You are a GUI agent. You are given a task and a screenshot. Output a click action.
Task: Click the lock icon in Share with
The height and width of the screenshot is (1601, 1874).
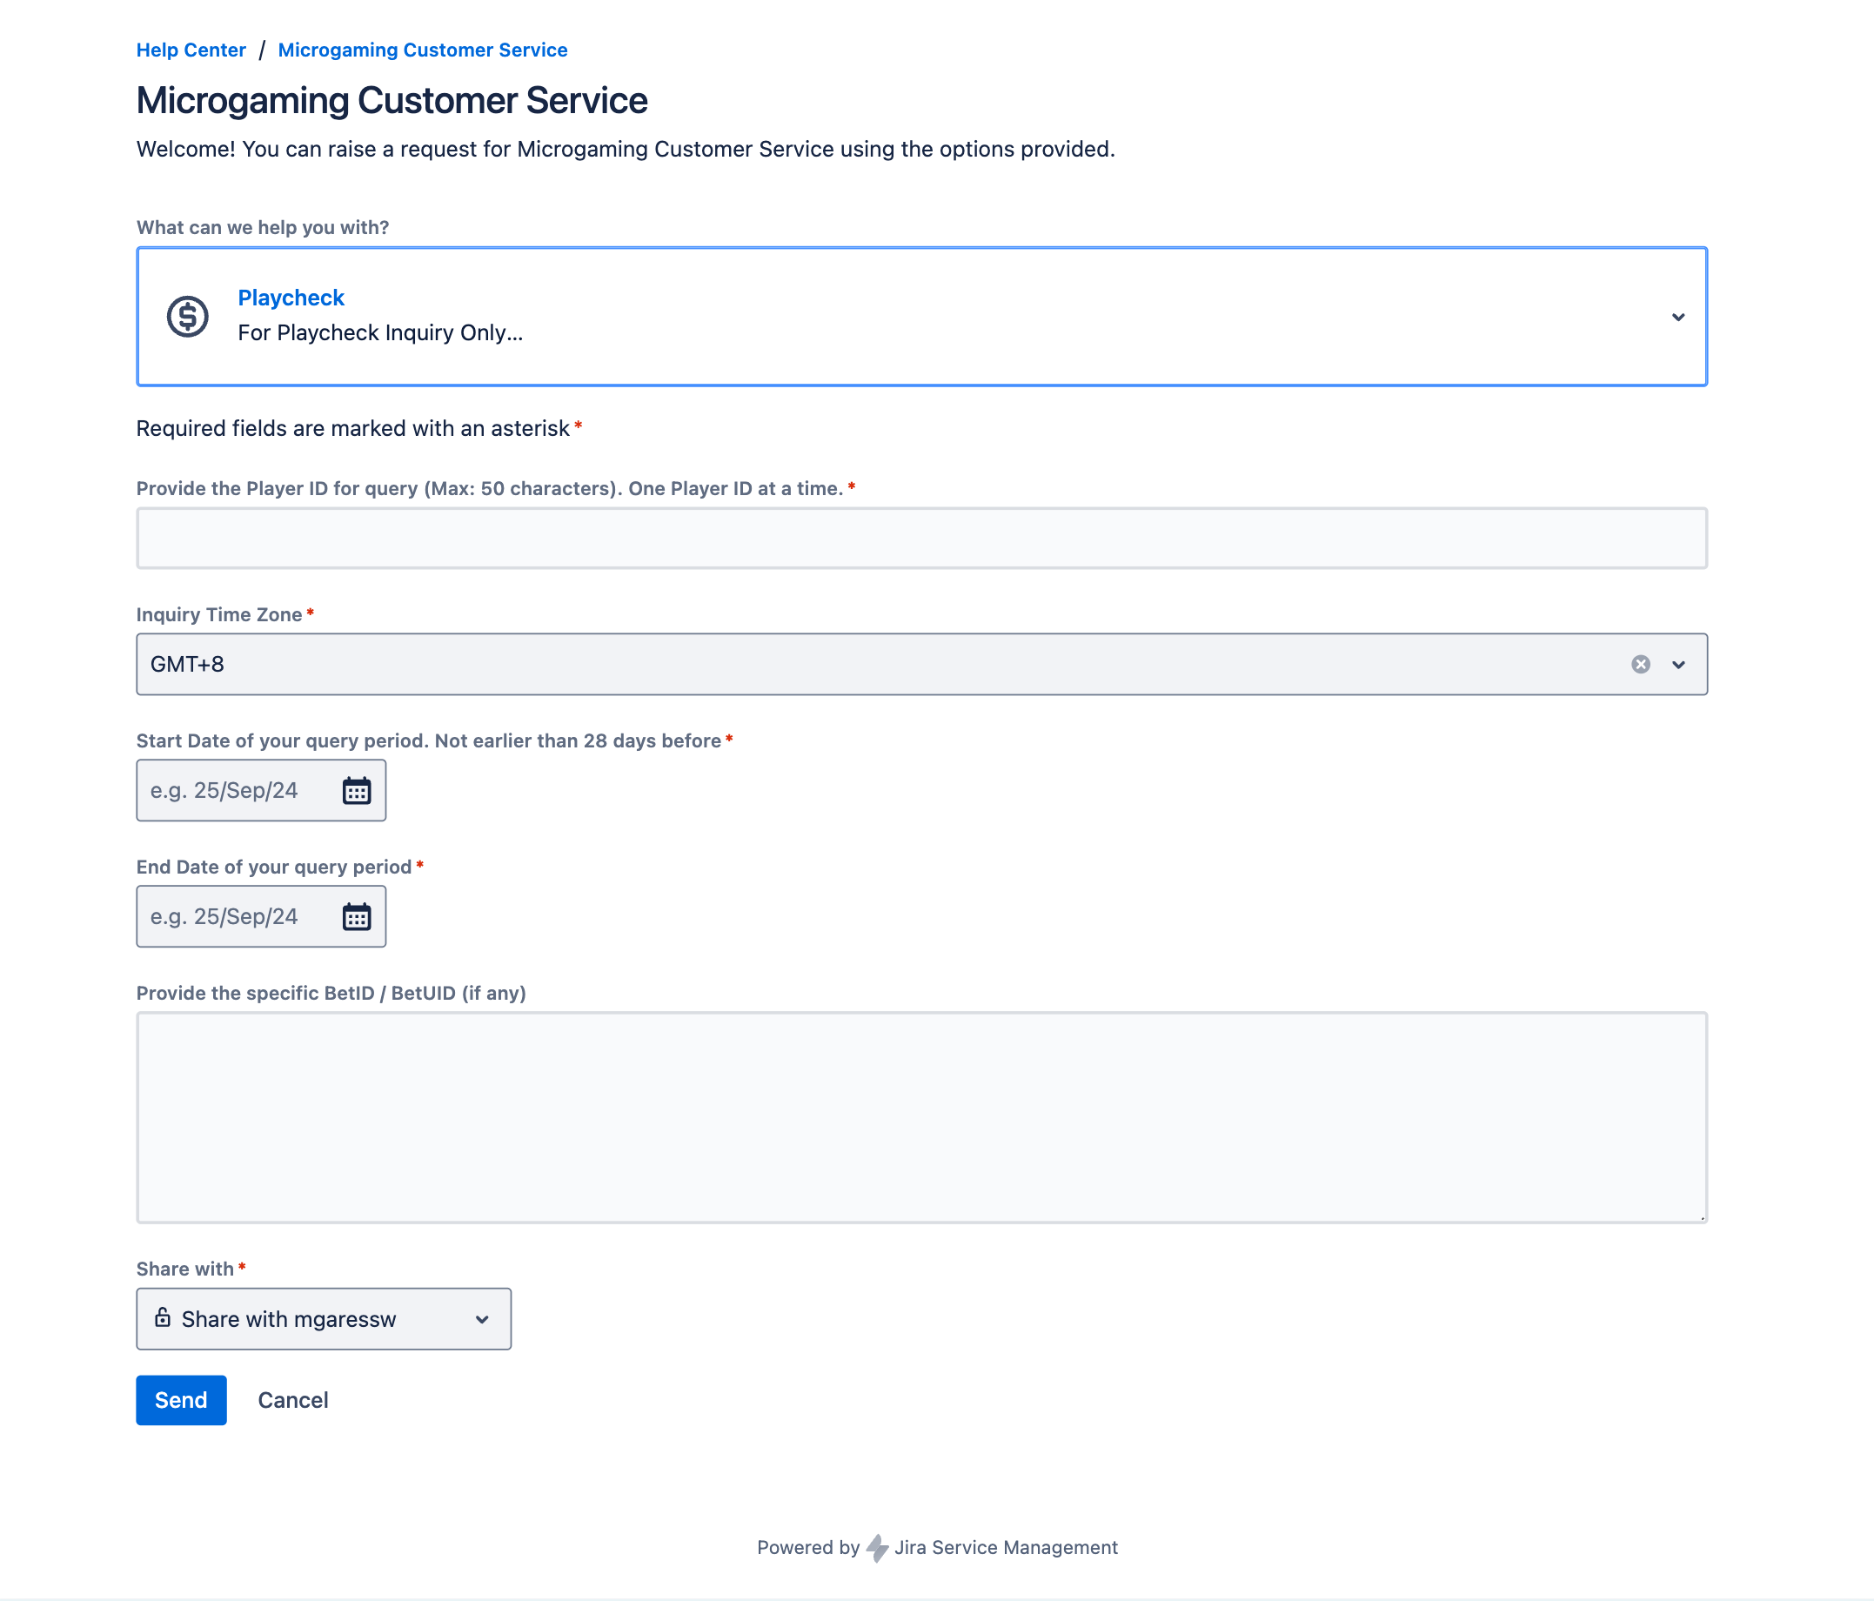163,1318
